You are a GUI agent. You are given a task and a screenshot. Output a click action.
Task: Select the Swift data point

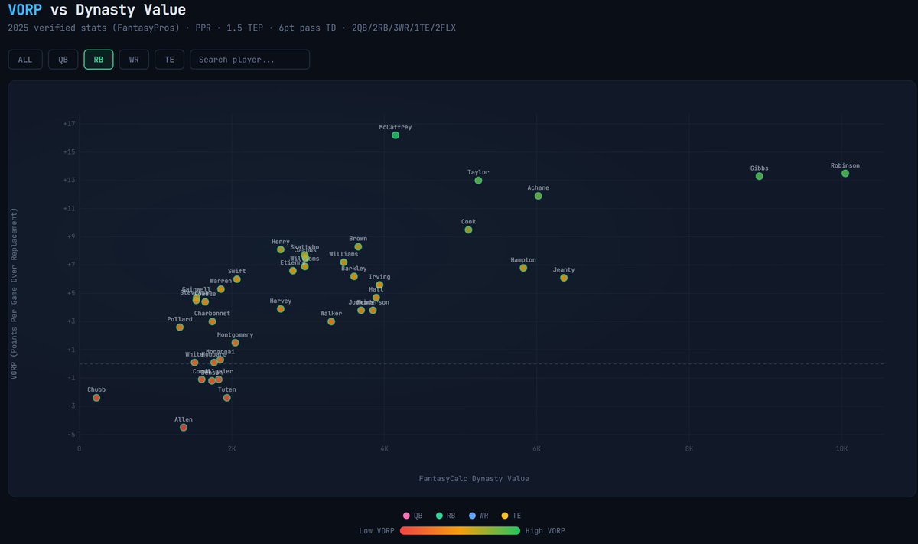[x=237, y=279]
